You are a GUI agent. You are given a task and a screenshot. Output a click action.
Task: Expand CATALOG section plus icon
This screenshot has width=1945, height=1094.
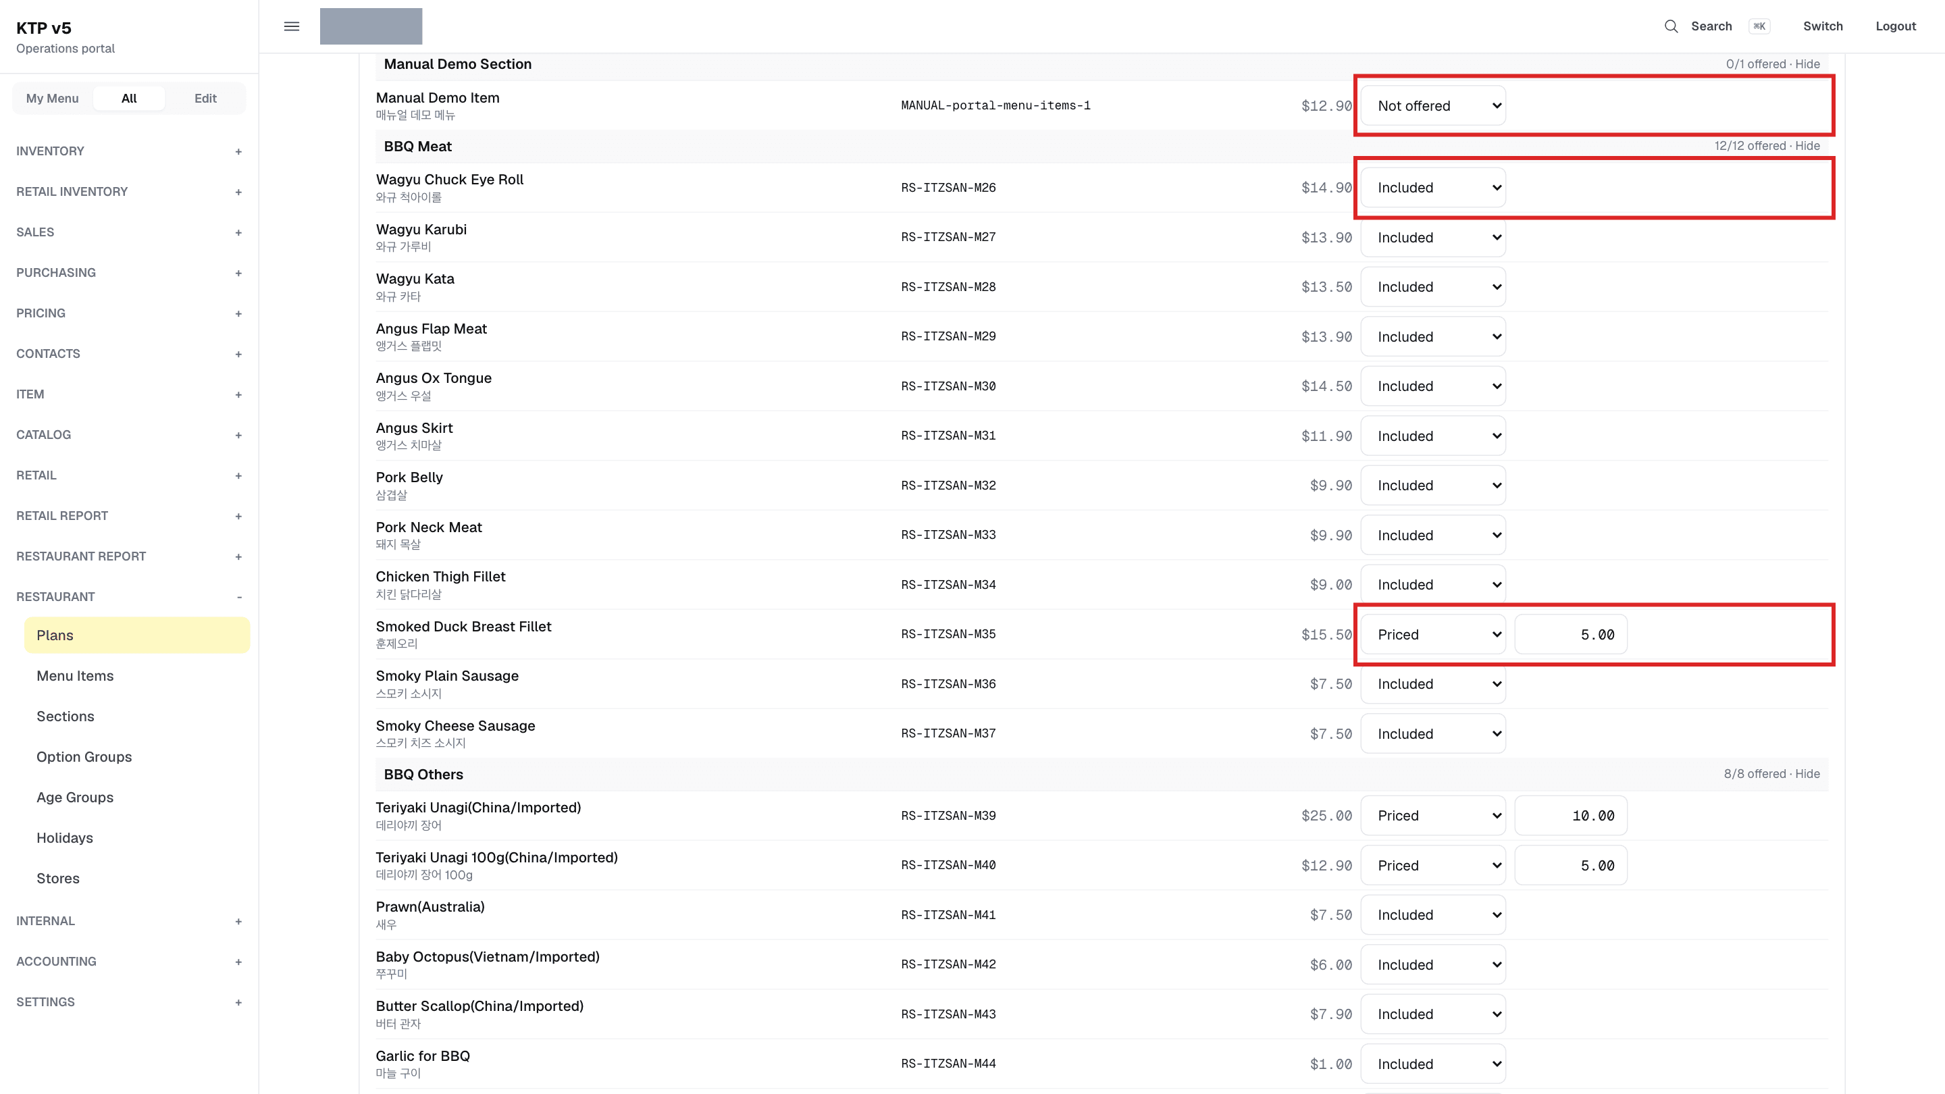pyautogui.click(x=238, y=435)
